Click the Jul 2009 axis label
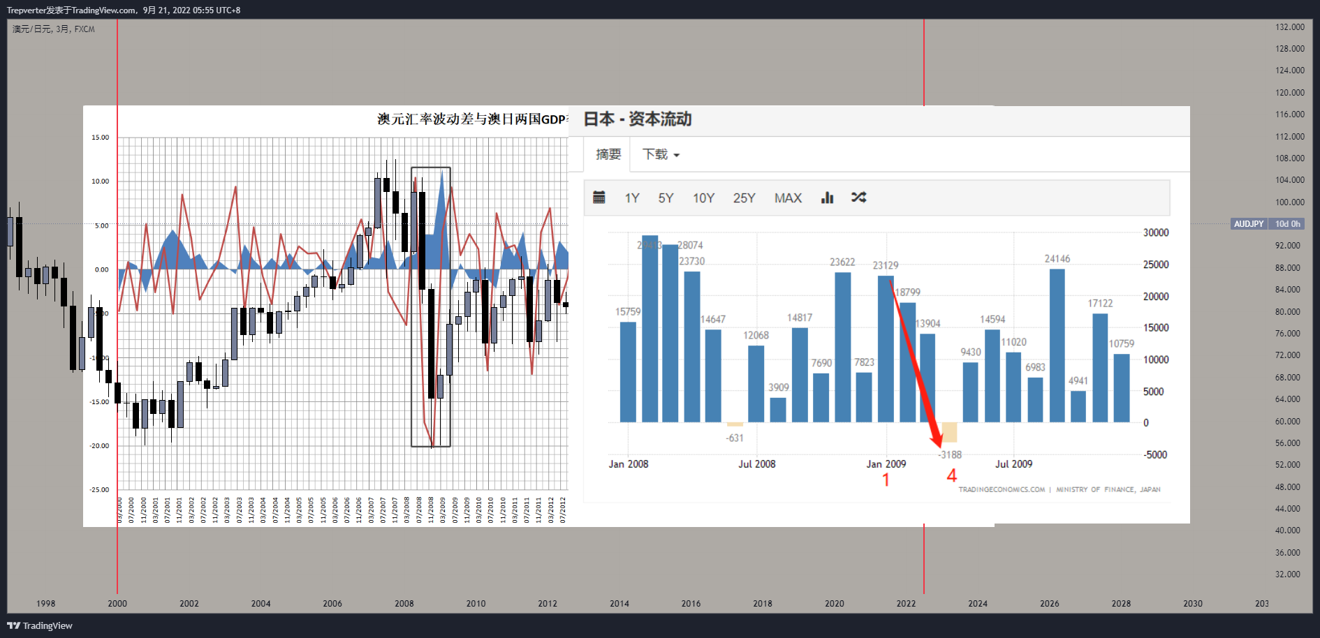 tap(1013, 464)
